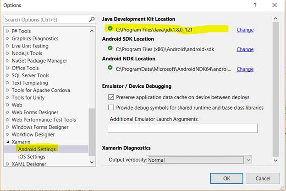Click the tree list scroll-down arrow
286x191 pixels.
(x=92, y=162)
